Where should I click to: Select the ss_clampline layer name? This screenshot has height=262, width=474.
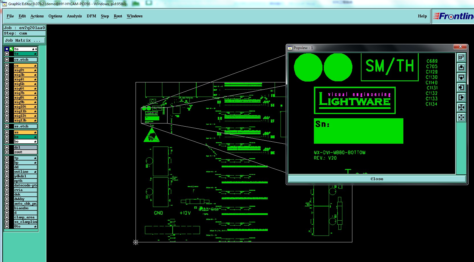[x=26, y=222]
